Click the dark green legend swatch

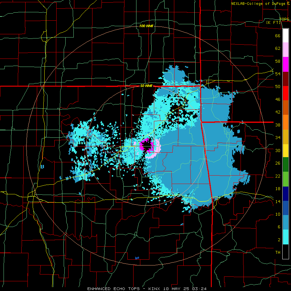click(x=286, y=165)
